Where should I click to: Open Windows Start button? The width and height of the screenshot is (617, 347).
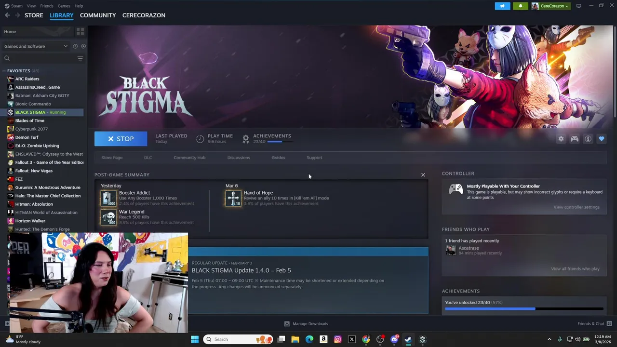195,339
